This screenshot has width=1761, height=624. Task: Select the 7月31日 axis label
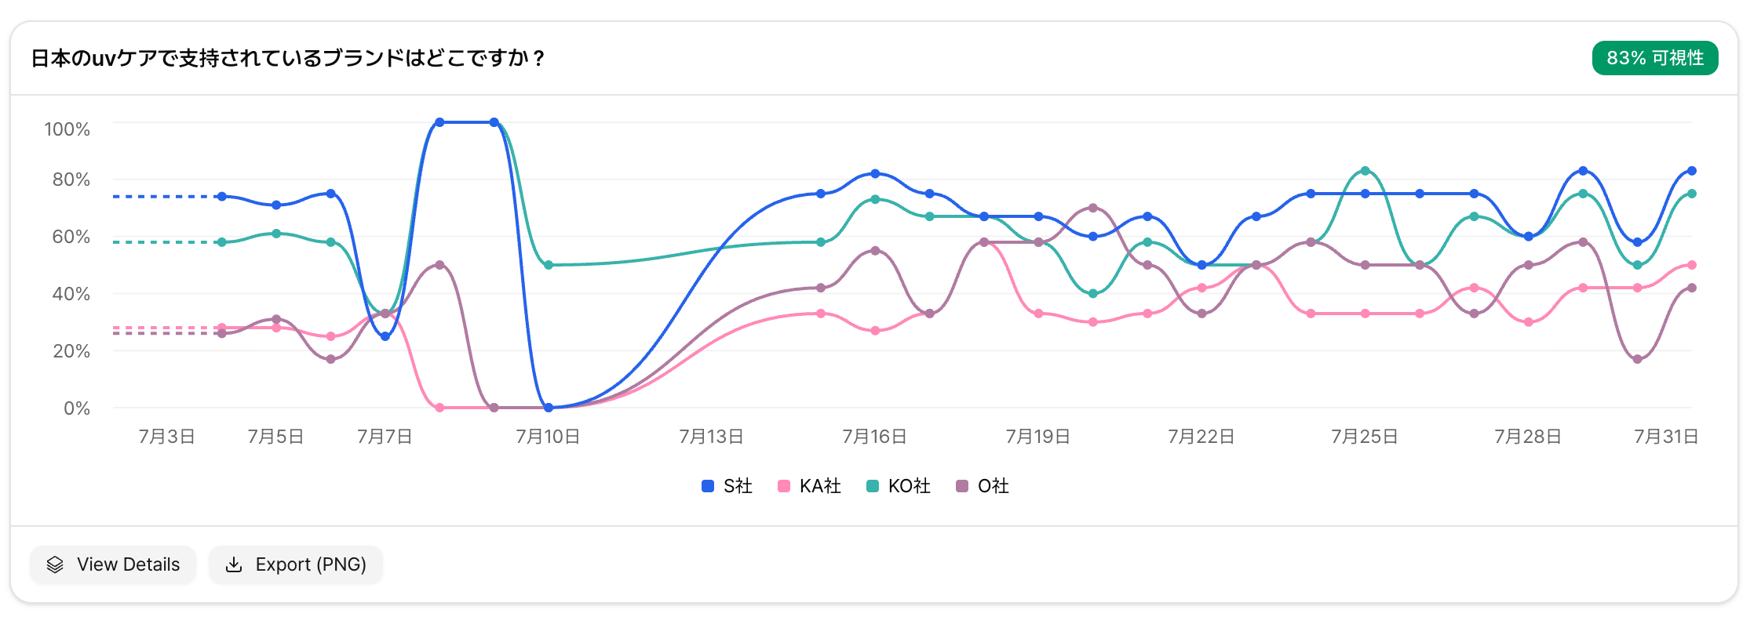(x=1666, y=437)
